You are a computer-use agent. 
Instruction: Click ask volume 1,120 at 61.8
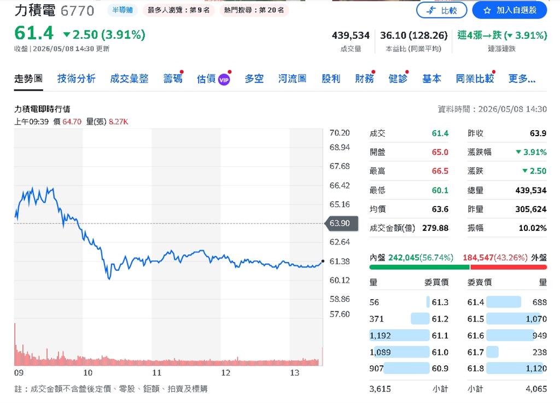click(536, 369)
